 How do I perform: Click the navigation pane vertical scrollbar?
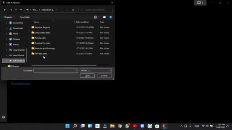[26, 55]
